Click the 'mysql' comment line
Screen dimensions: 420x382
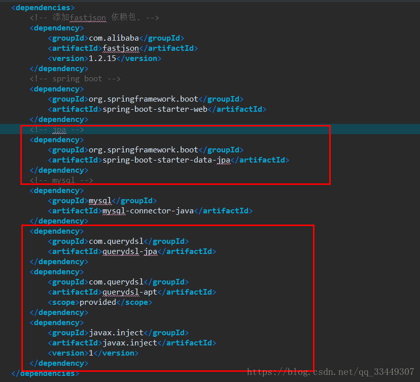click(61, 180)
